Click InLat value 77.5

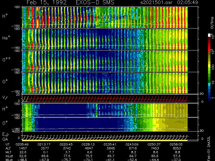tap(67, 156)
